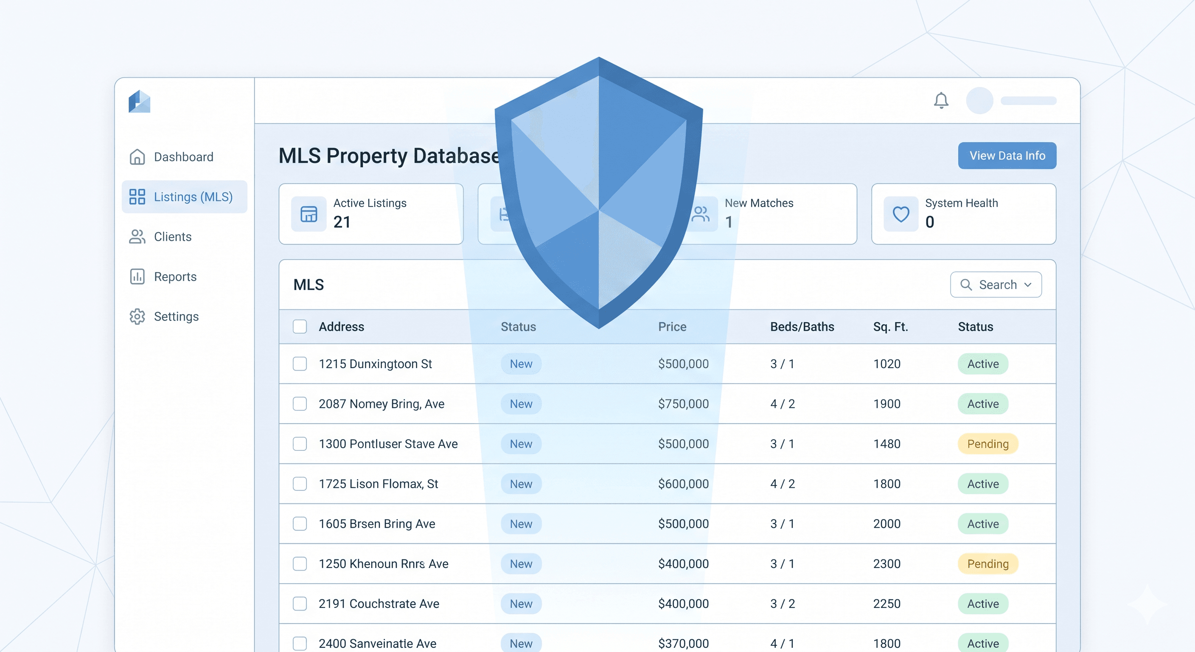
Task: Click address 2400 Sanveinatie Ave
Action: click(377, 643)
